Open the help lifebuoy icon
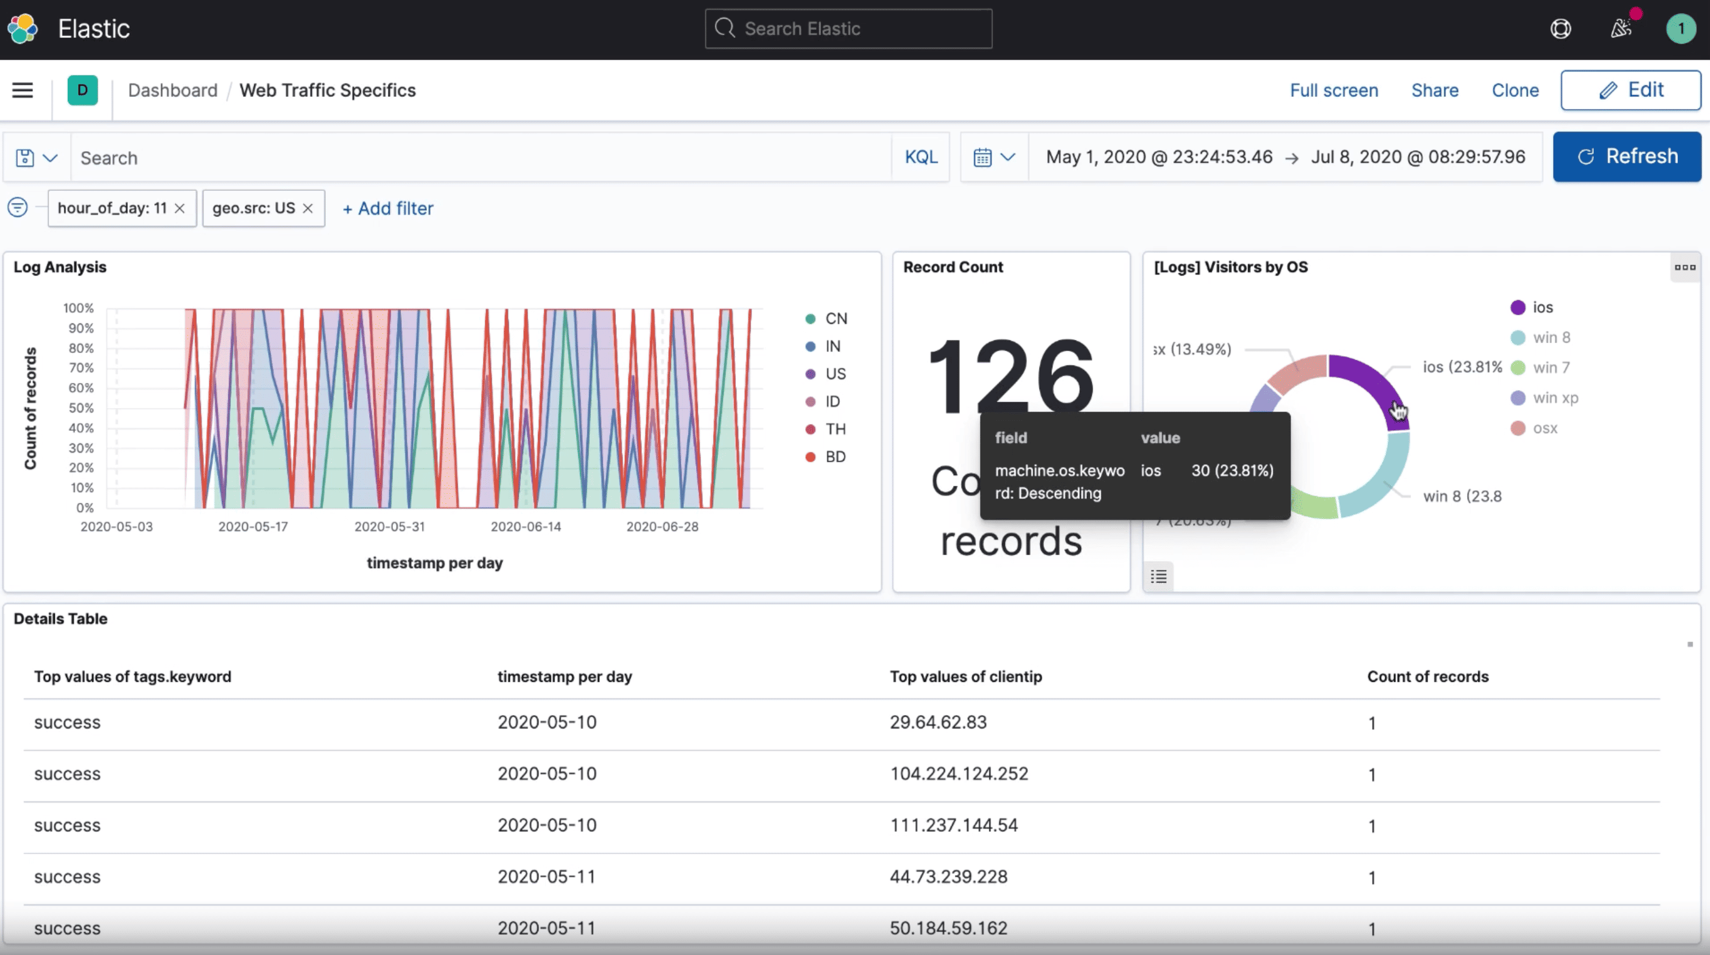Viewport: 1710px width, 955px height. coord(1560,29)
